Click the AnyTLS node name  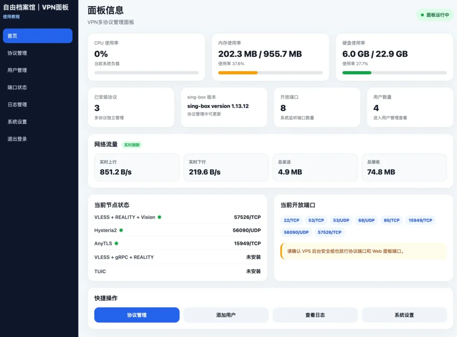103,244
